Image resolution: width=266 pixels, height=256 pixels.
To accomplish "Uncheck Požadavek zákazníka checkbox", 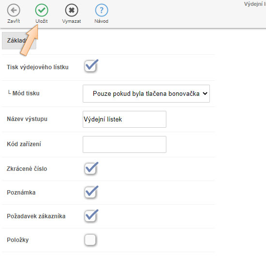I will [90, 216].
